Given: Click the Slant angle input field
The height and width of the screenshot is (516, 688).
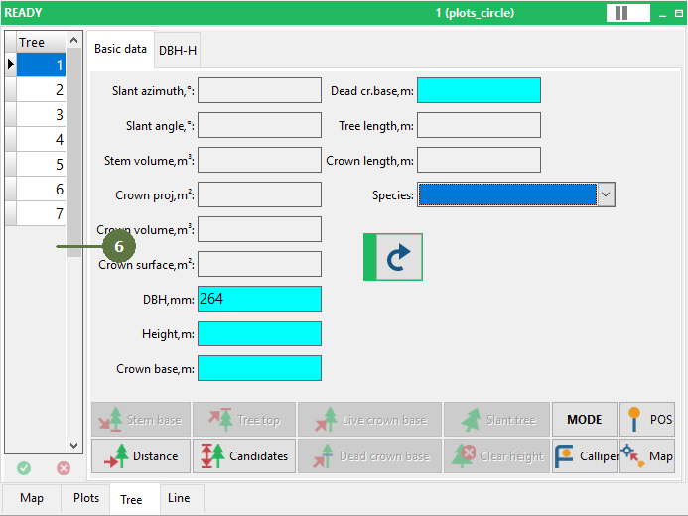Looking at the screenshot, I should (x=259, y=125).
